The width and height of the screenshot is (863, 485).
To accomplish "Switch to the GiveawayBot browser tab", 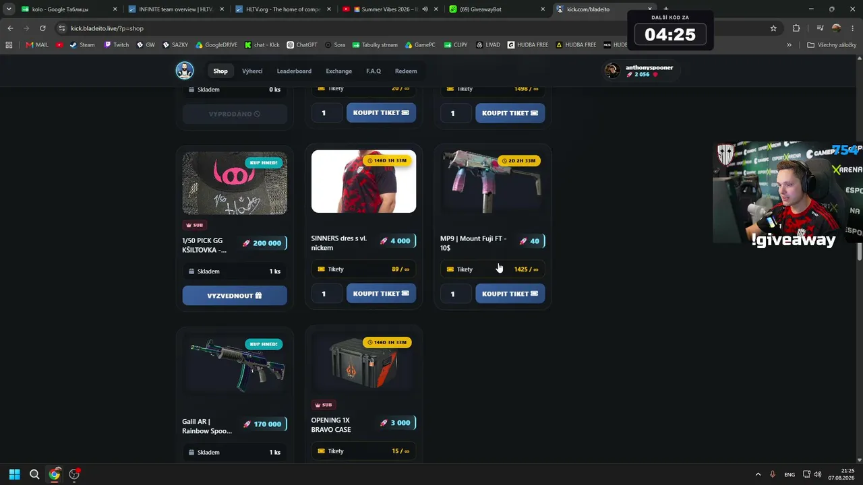I will click(497, 9).
